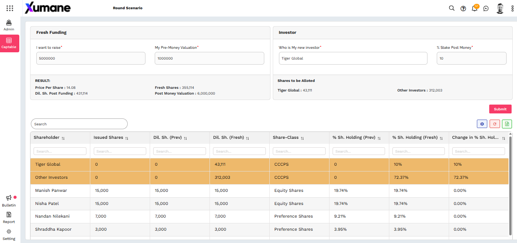Click Manish Panwar's Equity Shares cell

click(x=289, y=191)
